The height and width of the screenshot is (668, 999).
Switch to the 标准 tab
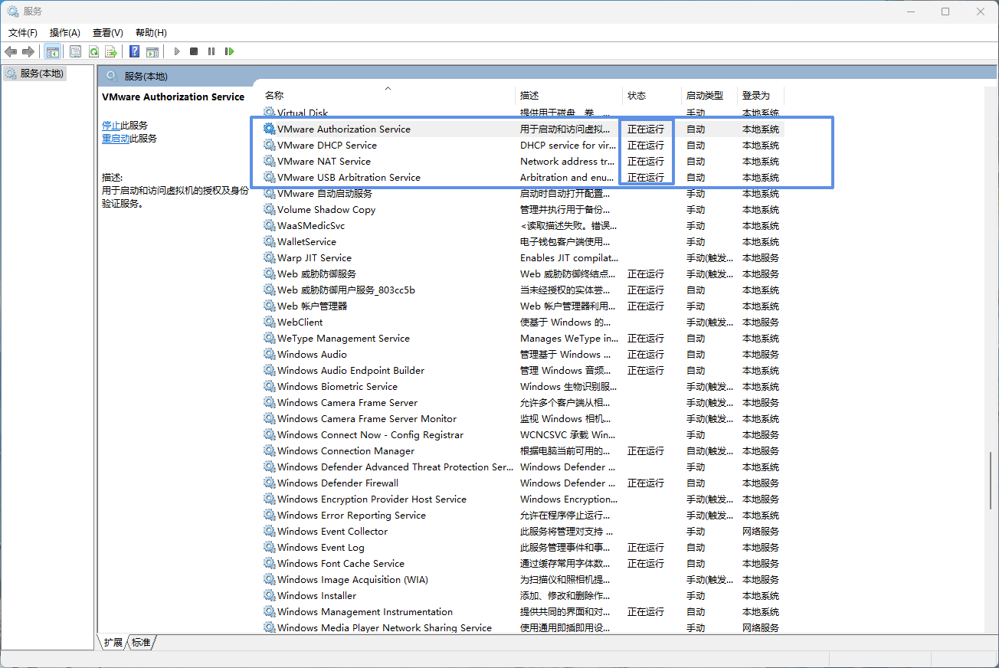click(141, 643)
